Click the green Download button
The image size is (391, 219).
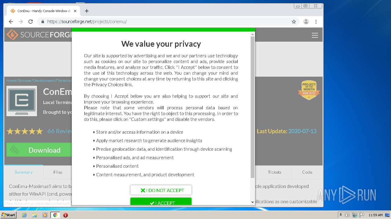(x=39, y=150)
